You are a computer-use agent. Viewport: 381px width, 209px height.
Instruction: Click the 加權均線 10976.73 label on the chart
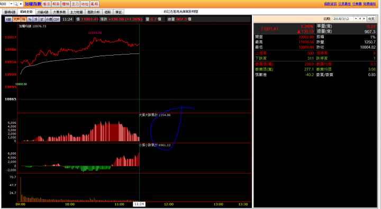point(32,26)
